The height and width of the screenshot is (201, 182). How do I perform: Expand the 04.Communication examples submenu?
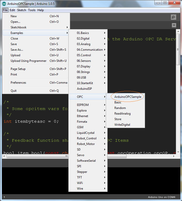tap(88, 50)
